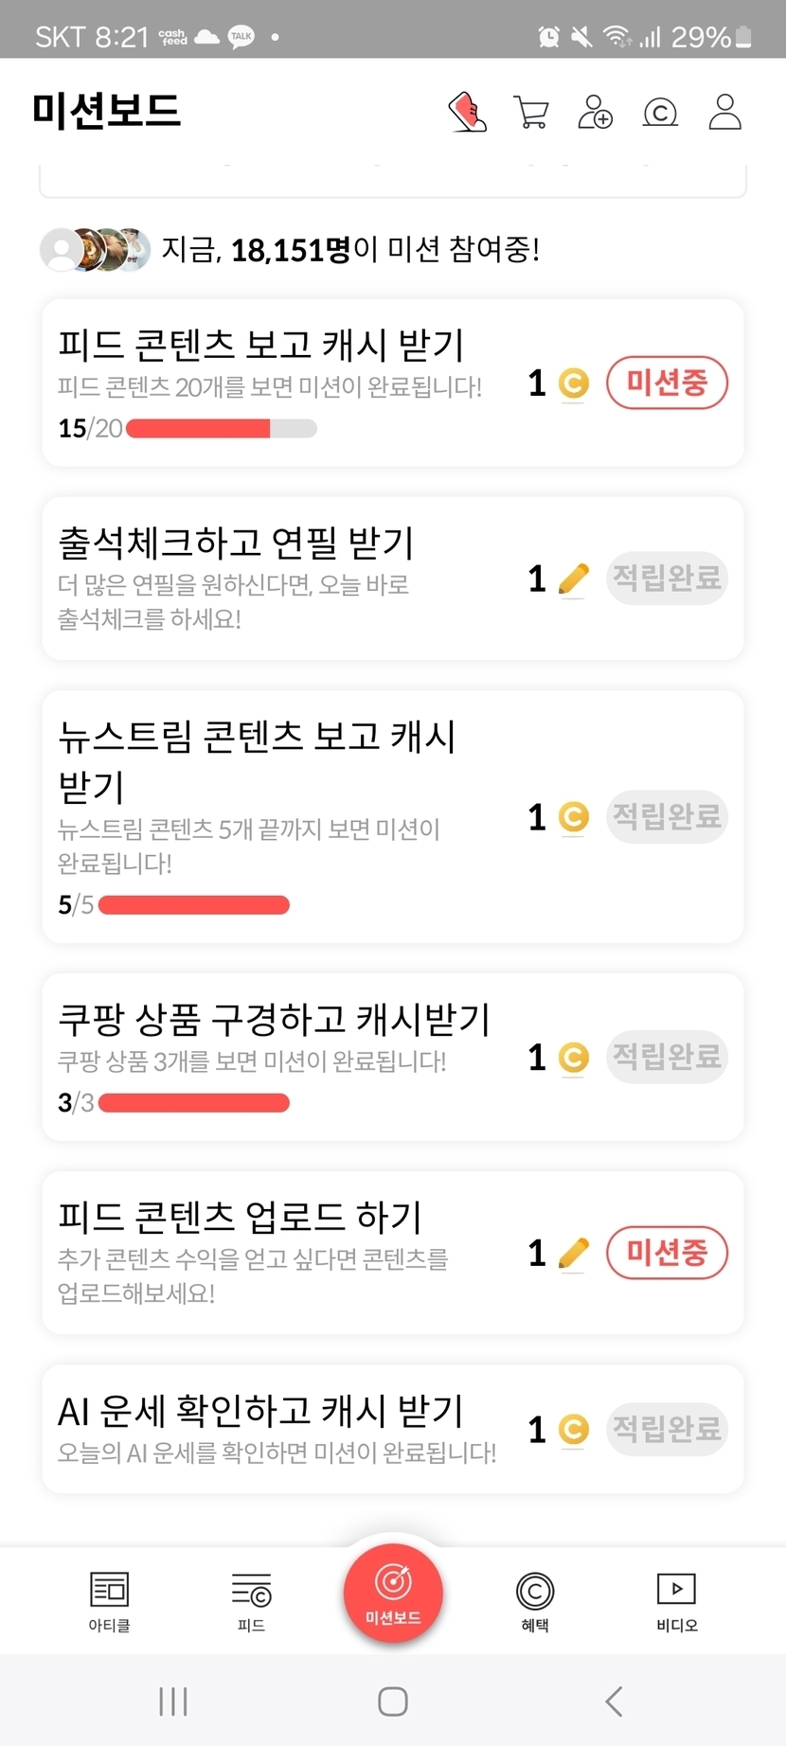The width and height of the screenshot is (786, 1746).
Task: Tap 미션중 button for content upload mission
Action: click(667, 1253)
